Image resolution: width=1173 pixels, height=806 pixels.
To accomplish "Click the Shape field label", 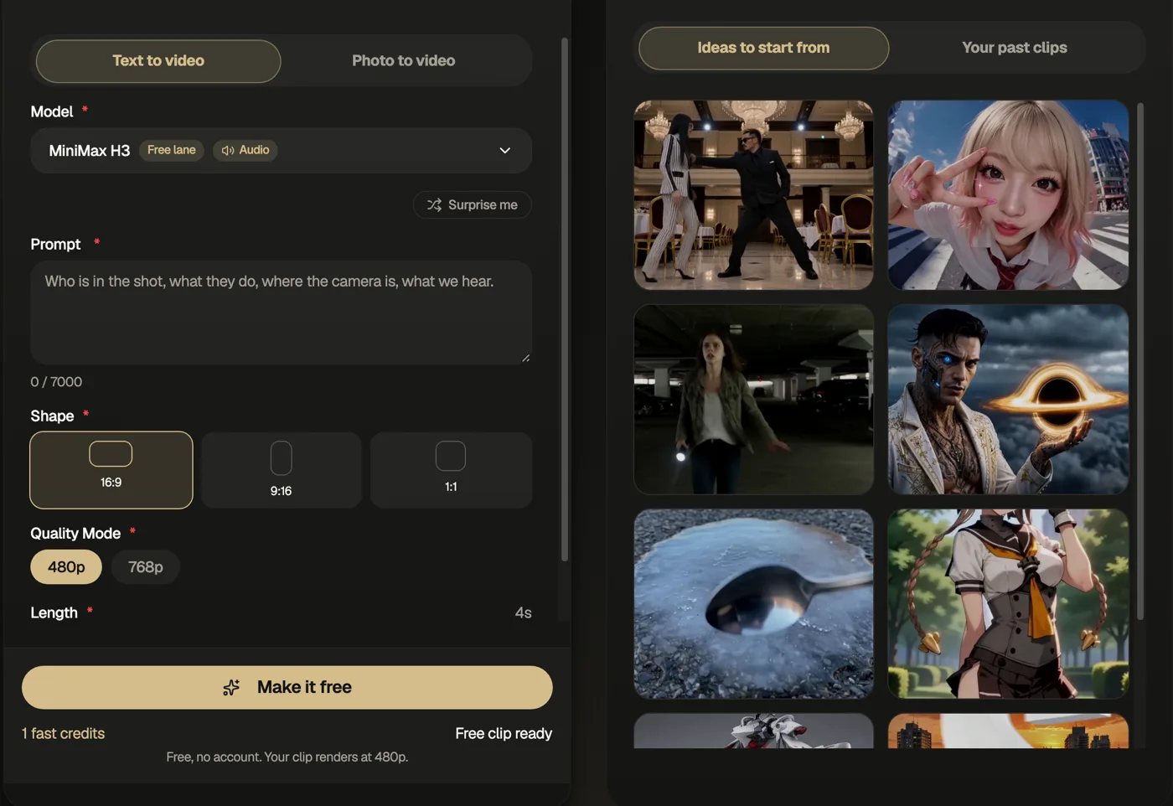I will coord(52,416).
